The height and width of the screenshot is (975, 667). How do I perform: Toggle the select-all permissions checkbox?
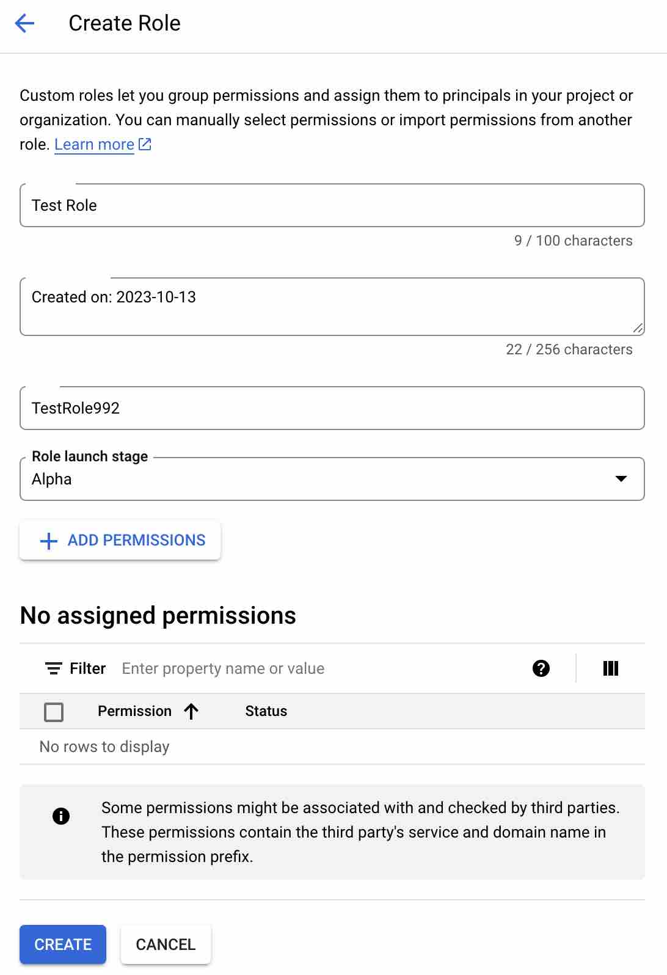coord(54,712)
